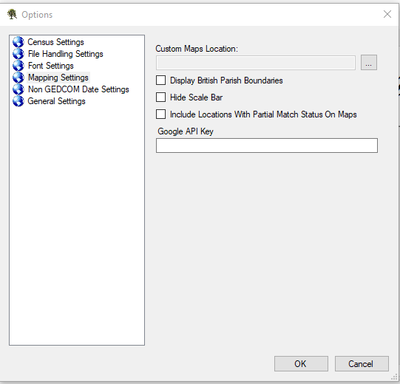
Task: Tick the Hide Scale Bar checkbox
Action: 160,97
